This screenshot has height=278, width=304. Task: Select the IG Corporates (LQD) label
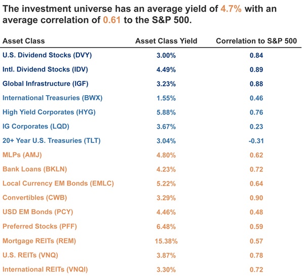coord(36,126)
